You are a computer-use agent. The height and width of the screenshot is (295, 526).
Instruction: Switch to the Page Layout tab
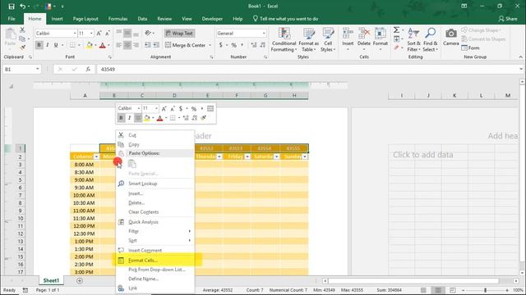pos(85,19)
